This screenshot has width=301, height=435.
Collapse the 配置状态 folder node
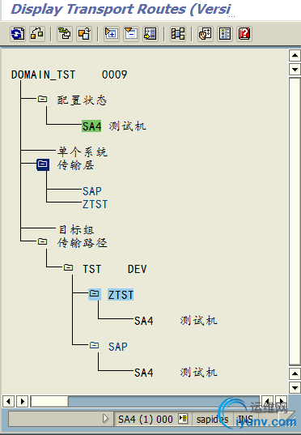42,99
